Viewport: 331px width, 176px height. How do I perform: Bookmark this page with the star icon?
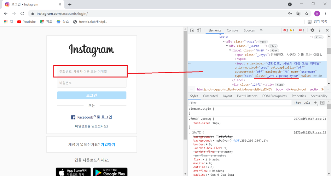click(307, 13)
